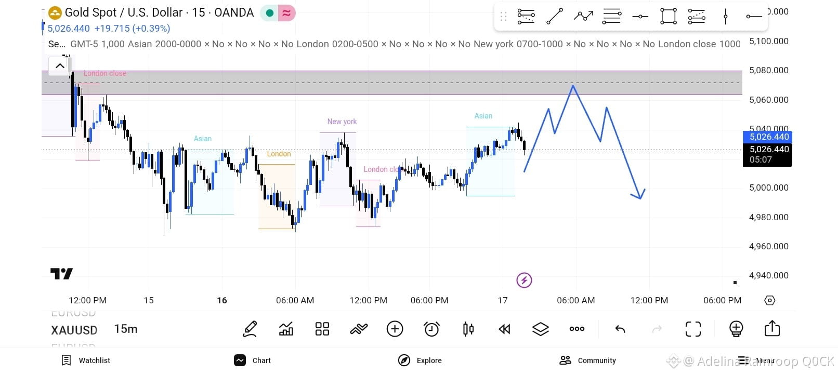The image size is (838, 374).
Task: Switch to the Explore tab
Action: (420, 360)
